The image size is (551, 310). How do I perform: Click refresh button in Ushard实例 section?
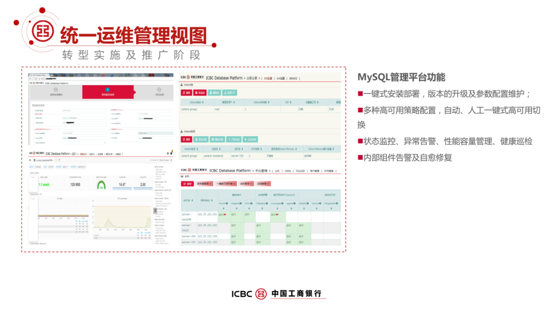click(186, 139)
